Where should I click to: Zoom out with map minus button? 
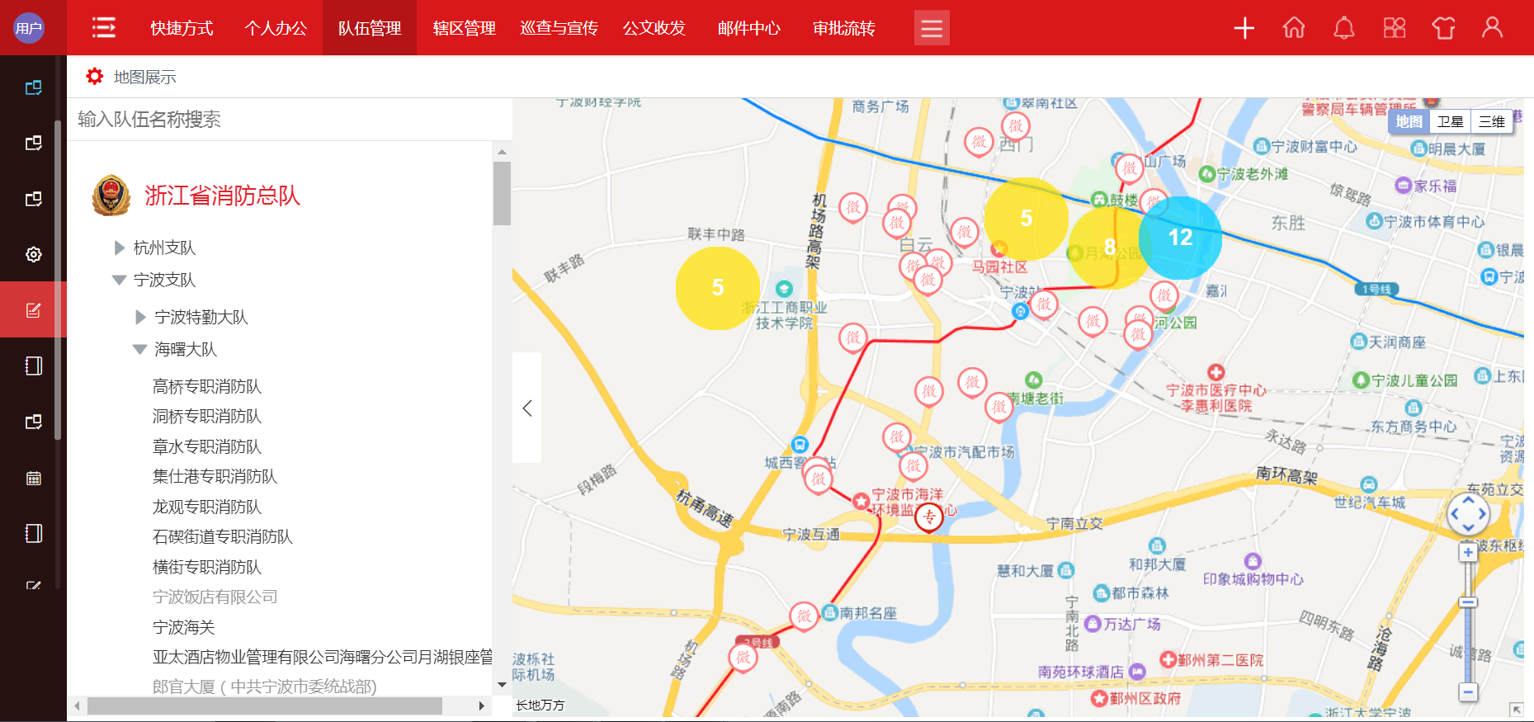[x=1468, y=691]
